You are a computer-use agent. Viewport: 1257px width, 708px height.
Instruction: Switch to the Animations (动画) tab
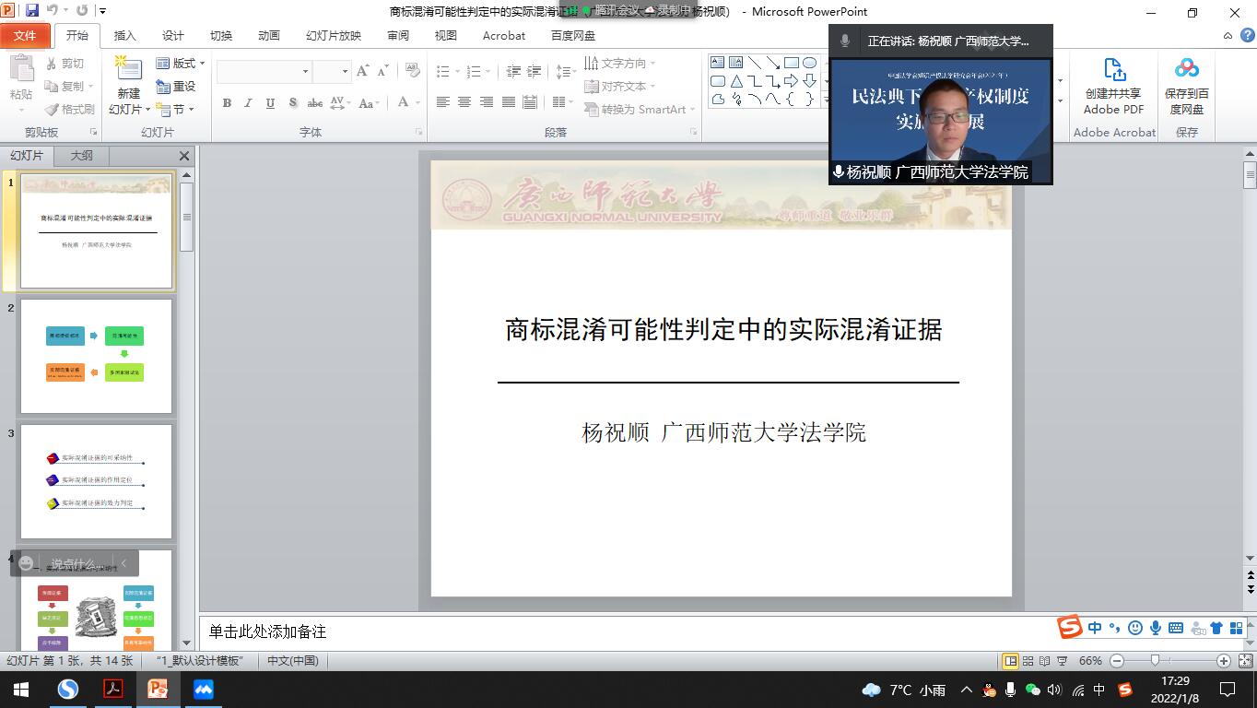point(269,36)
